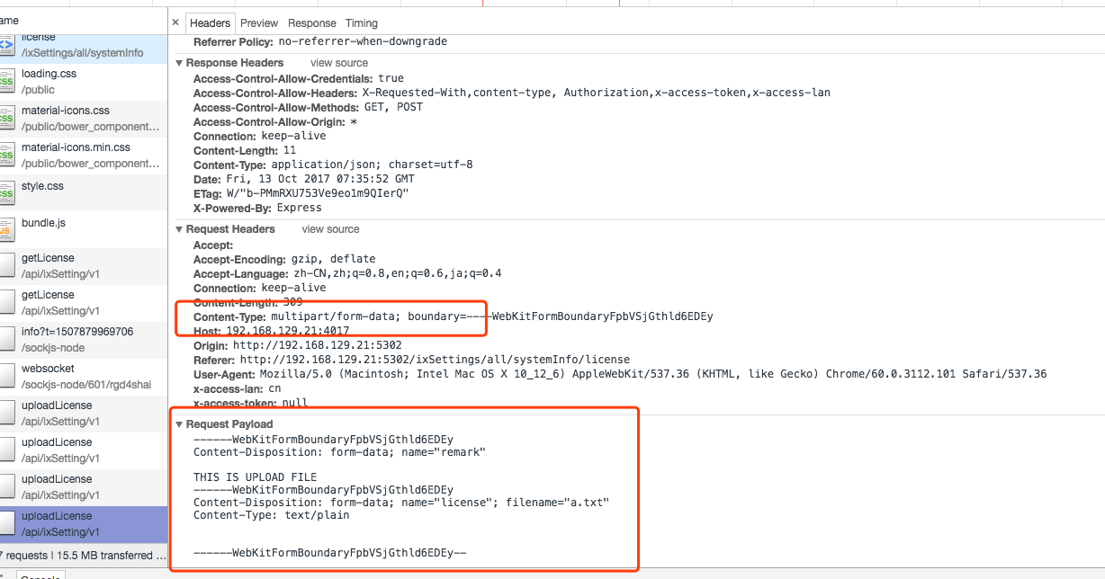Viewport: 1105px width, 579px height.
Task: Click the icon beside the websocket request
Action: (x=7, y=376)
